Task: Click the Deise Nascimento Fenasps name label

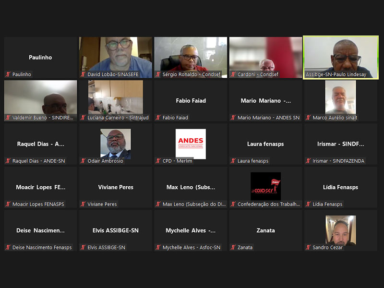Action: coord(42,247)
